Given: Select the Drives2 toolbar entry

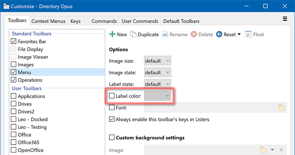Looking at the screenshot, I should point(57,111).
